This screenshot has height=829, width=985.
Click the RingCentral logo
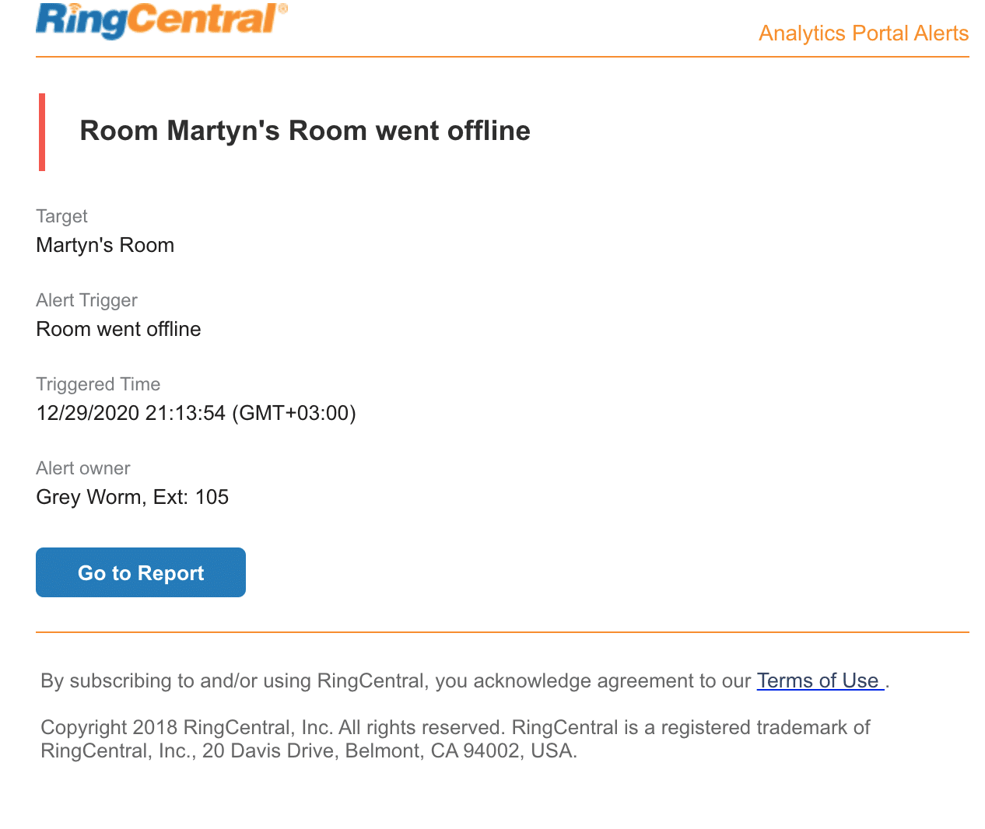click(x=161, y=20)
